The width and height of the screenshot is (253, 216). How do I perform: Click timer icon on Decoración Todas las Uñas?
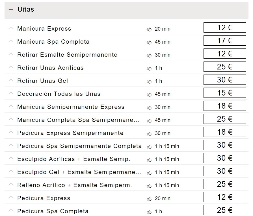point(149,94)
